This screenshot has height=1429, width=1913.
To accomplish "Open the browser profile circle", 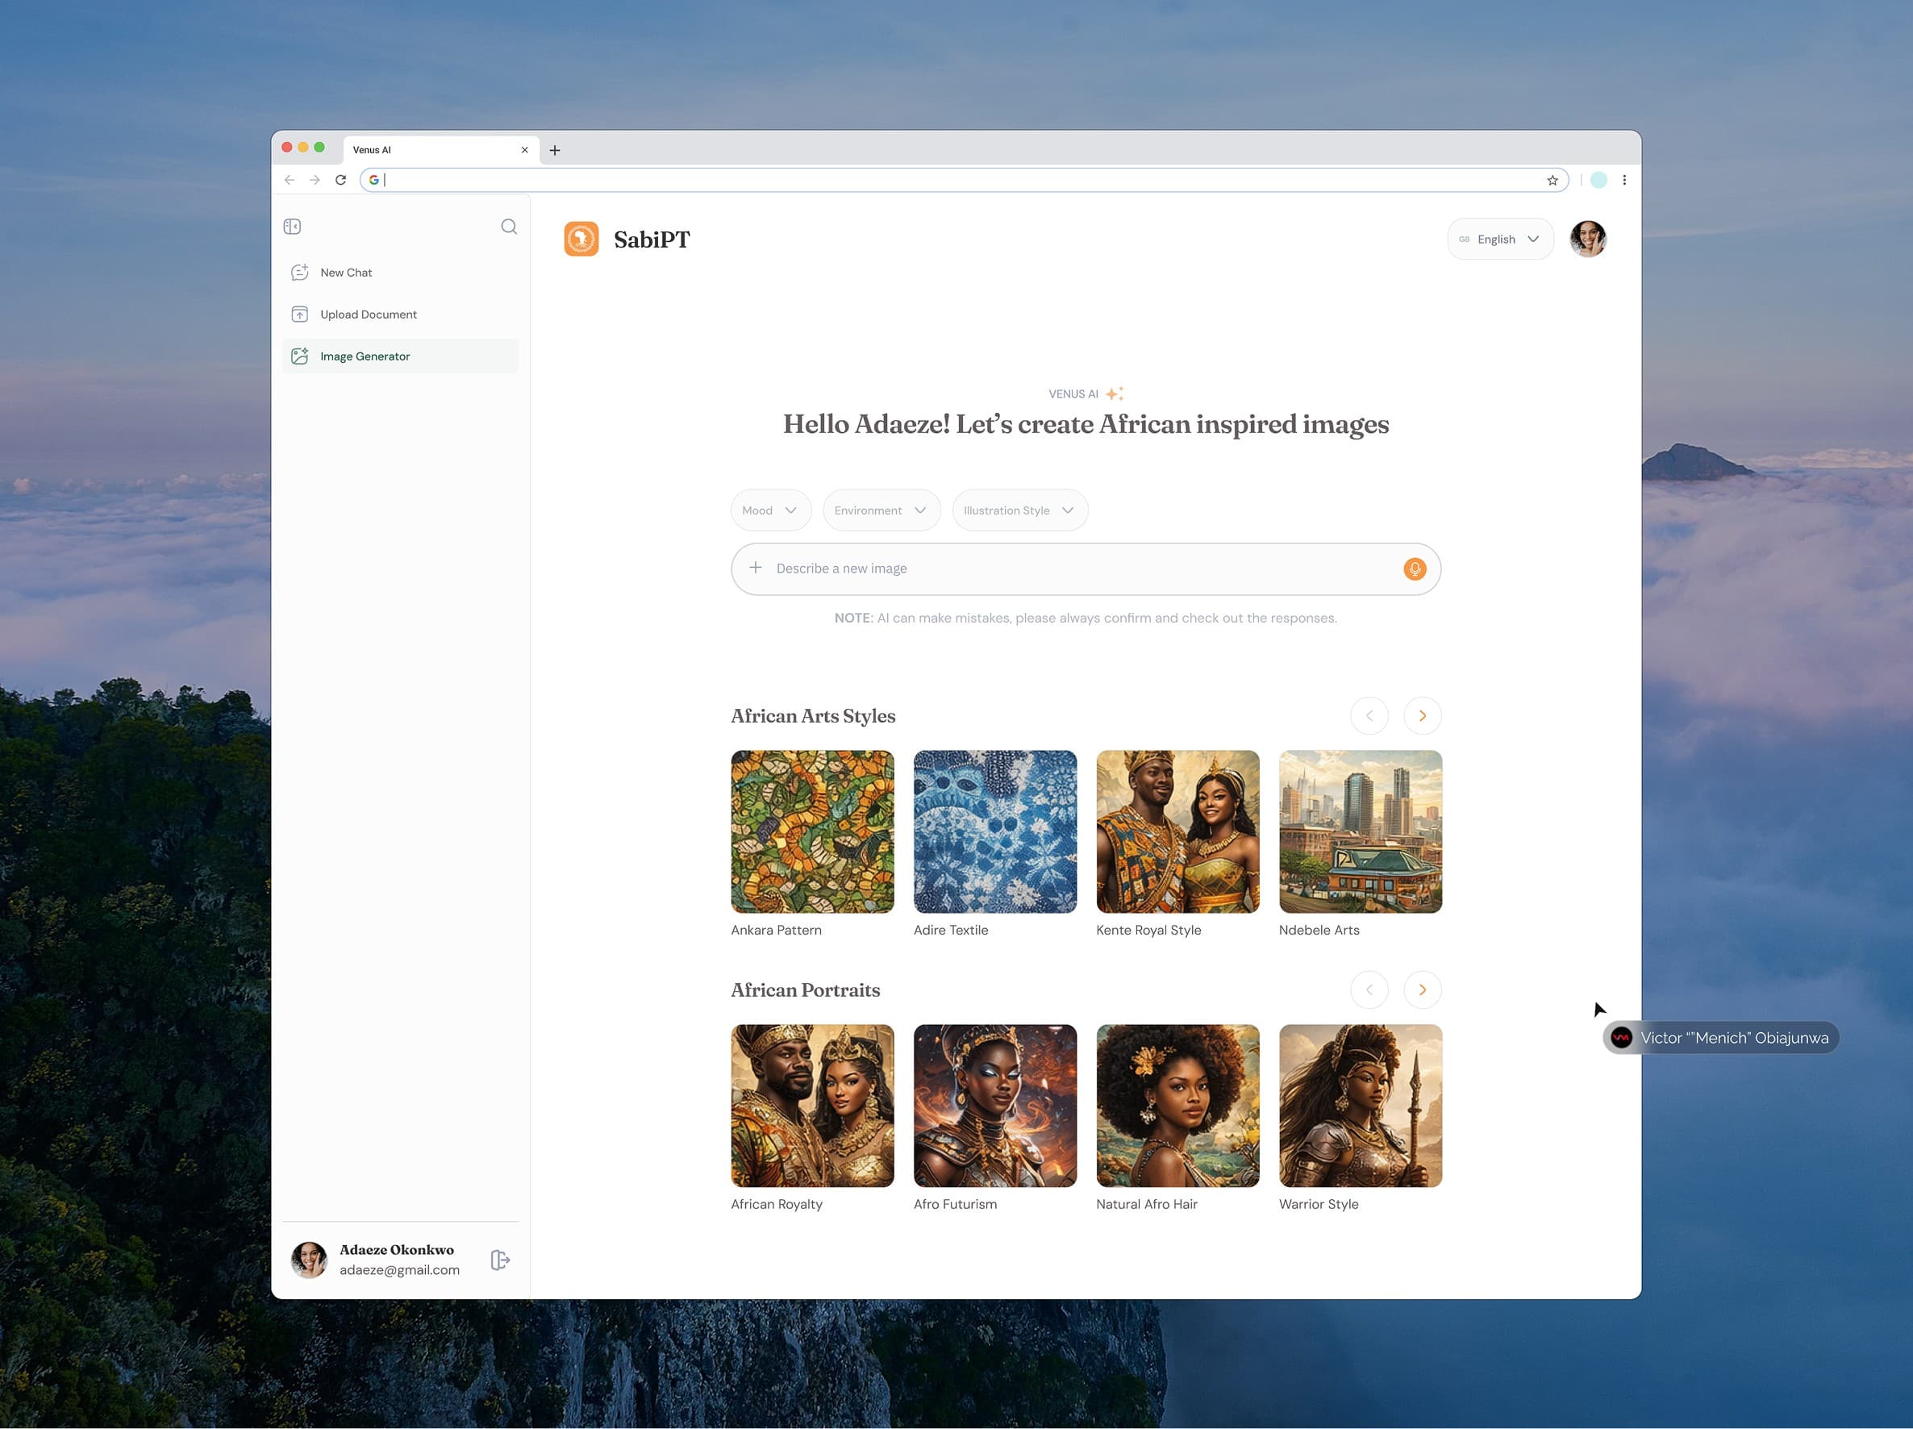I will pos(1599,180).
